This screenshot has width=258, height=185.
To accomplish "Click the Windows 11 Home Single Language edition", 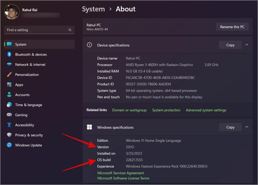I will (x=153, y=141).
